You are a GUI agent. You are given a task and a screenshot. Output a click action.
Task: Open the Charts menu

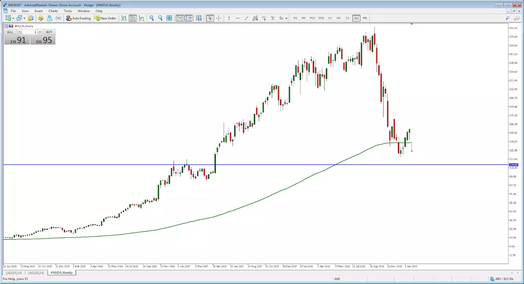(53, 11)
